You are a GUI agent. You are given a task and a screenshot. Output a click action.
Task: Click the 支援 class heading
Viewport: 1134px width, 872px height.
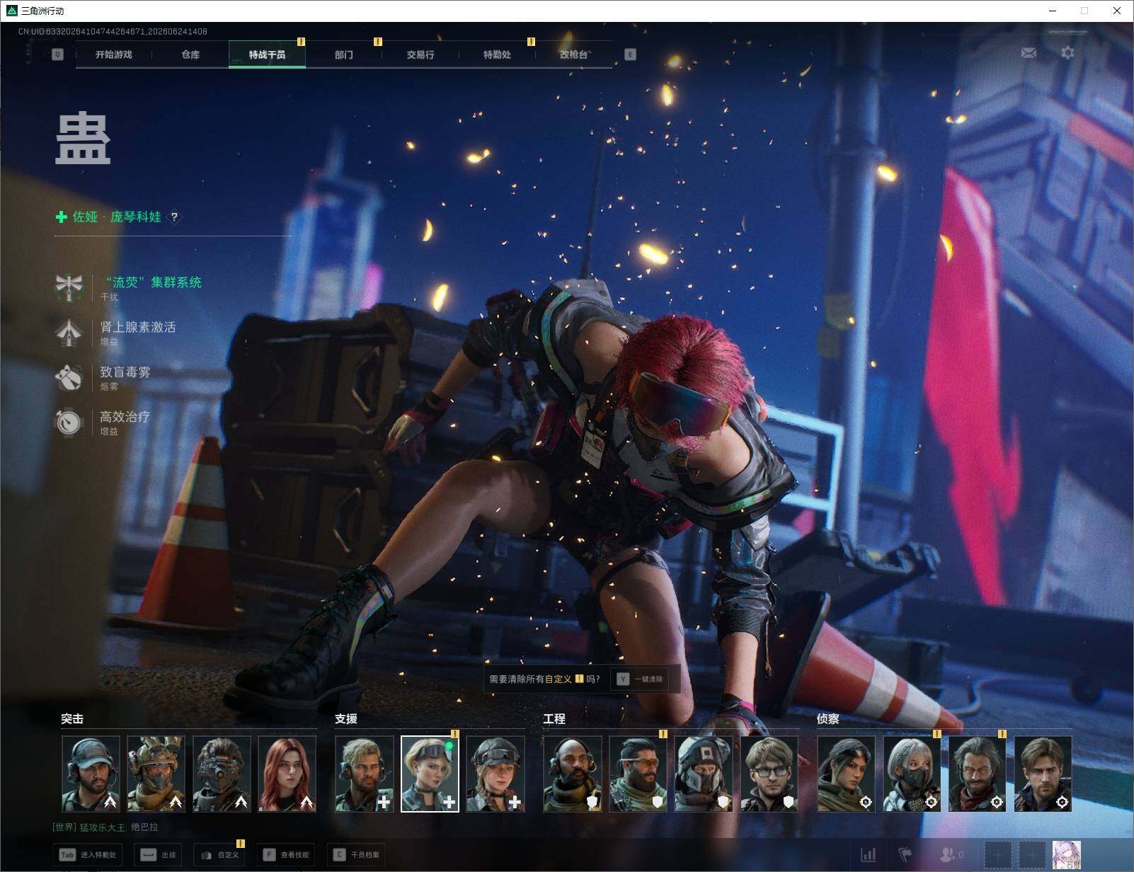coord(346,718)
